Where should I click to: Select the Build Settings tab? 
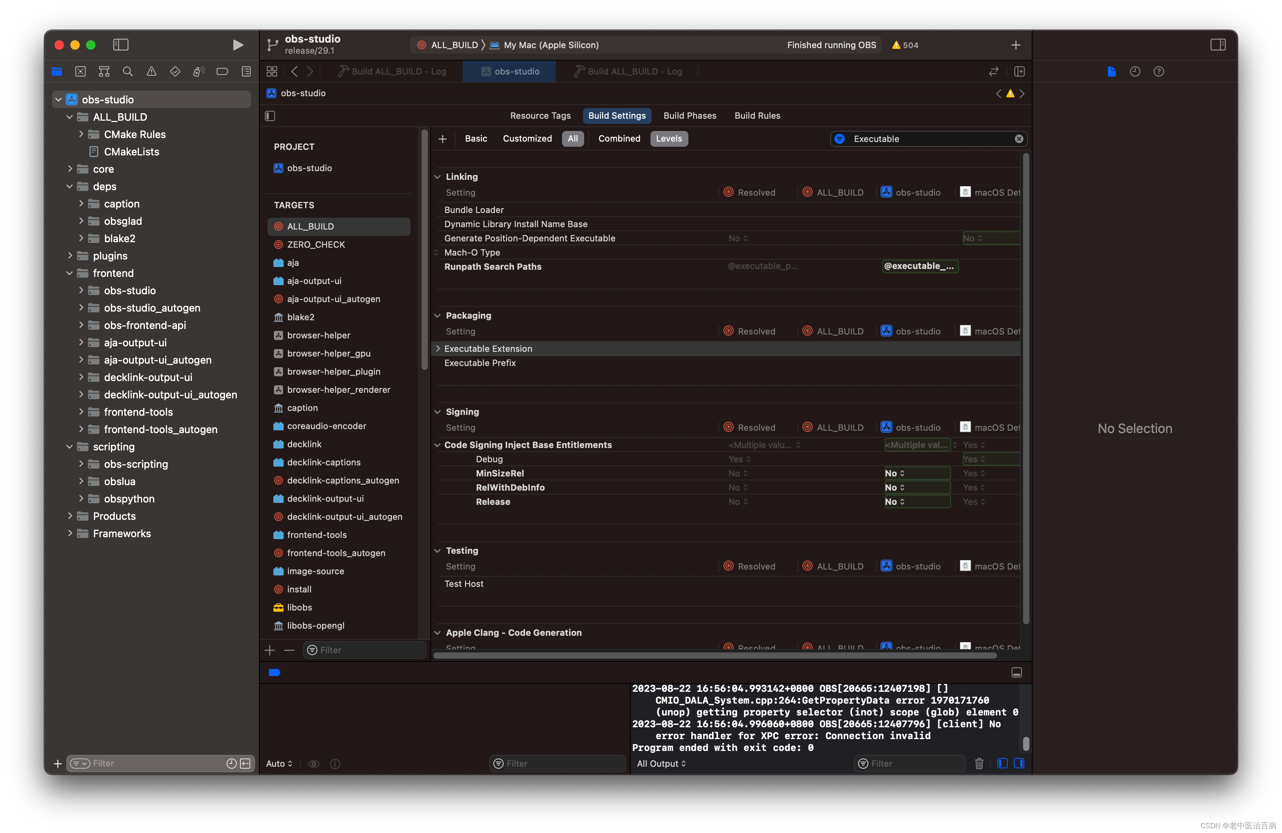pos(617,116)
